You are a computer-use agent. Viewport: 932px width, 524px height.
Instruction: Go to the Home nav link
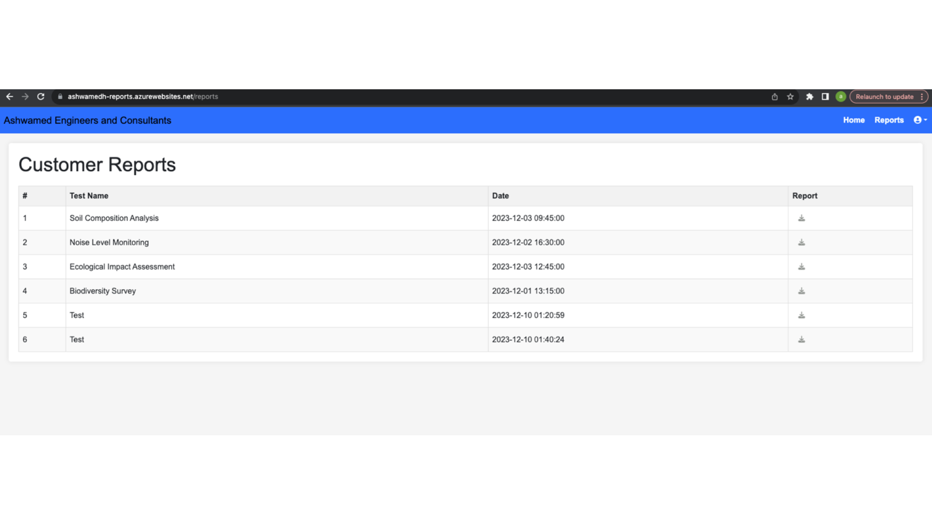tap(853, 120)
